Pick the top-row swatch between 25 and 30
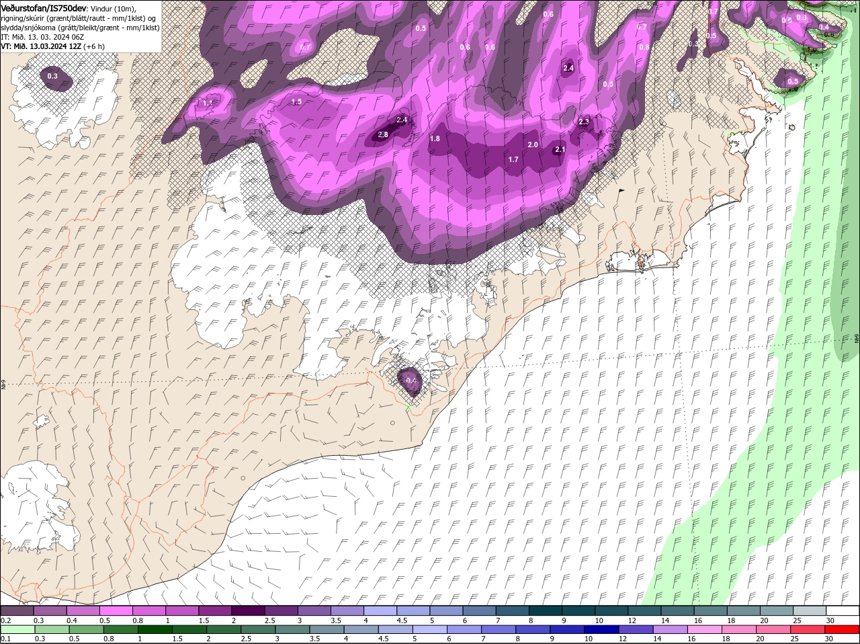 [810, 610]
